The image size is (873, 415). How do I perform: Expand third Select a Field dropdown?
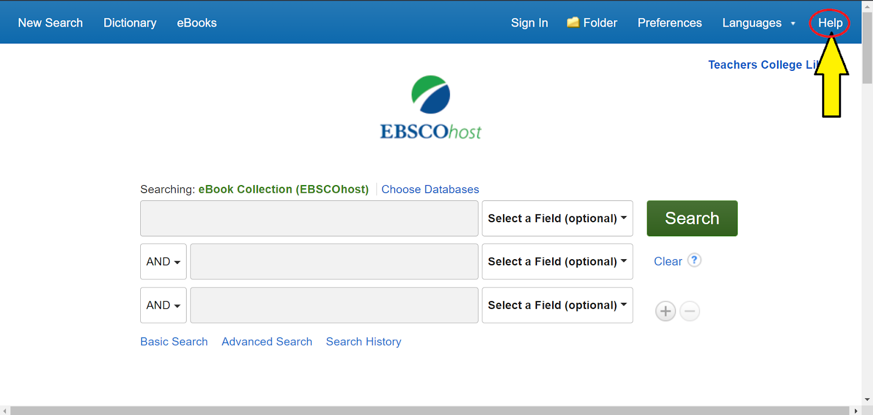[x=557, y=305]
